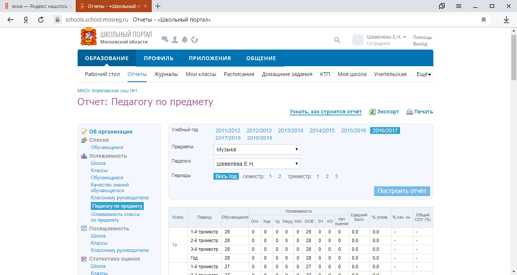Select the Весь год period
The height and width of the screenshot is (275, 517).
226,176
